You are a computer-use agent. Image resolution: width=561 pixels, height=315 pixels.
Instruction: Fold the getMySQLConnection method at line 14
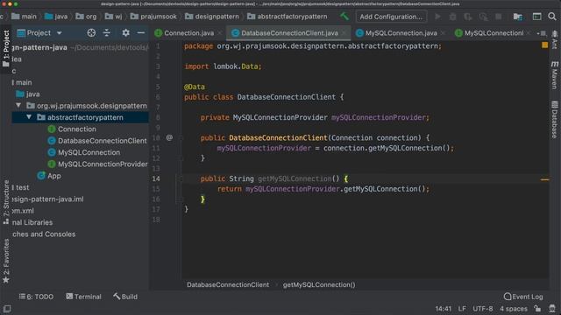(181, 178)
